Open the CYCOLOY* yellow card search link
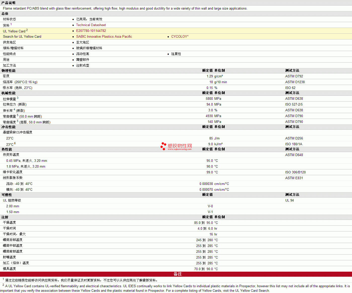The width and height of the screenshot is (352, 293). pyautogui.click(x=180, y=36)
